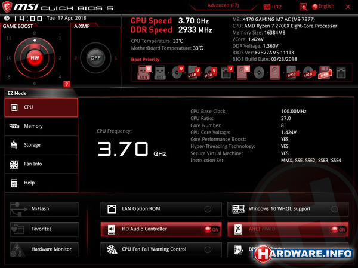Select the legacy USB CD/DVD boot icon
This screenshot has height=268, width=358.
click(308, 73)
